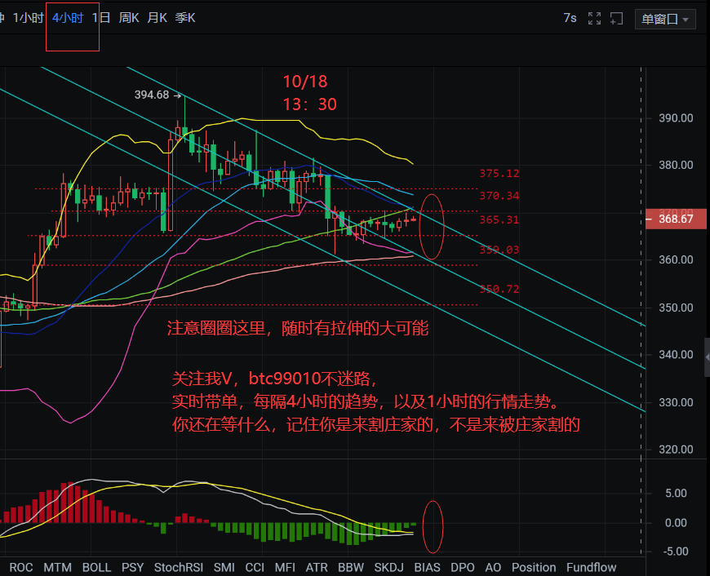This screenshot has height=576, width=710.
Task: Toggle the MTM indicator on
Action: (56, 567)
